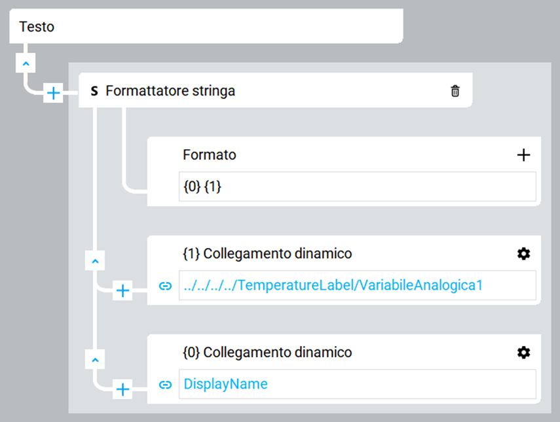This screenshot has height=422, width=560.
Task: Click the S icon of Formattatore stringa
Action: pos(94,92)
